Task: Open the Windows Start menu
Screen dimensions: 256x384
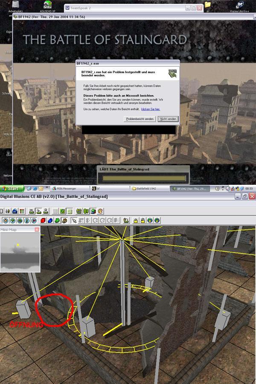Action: 12,189
